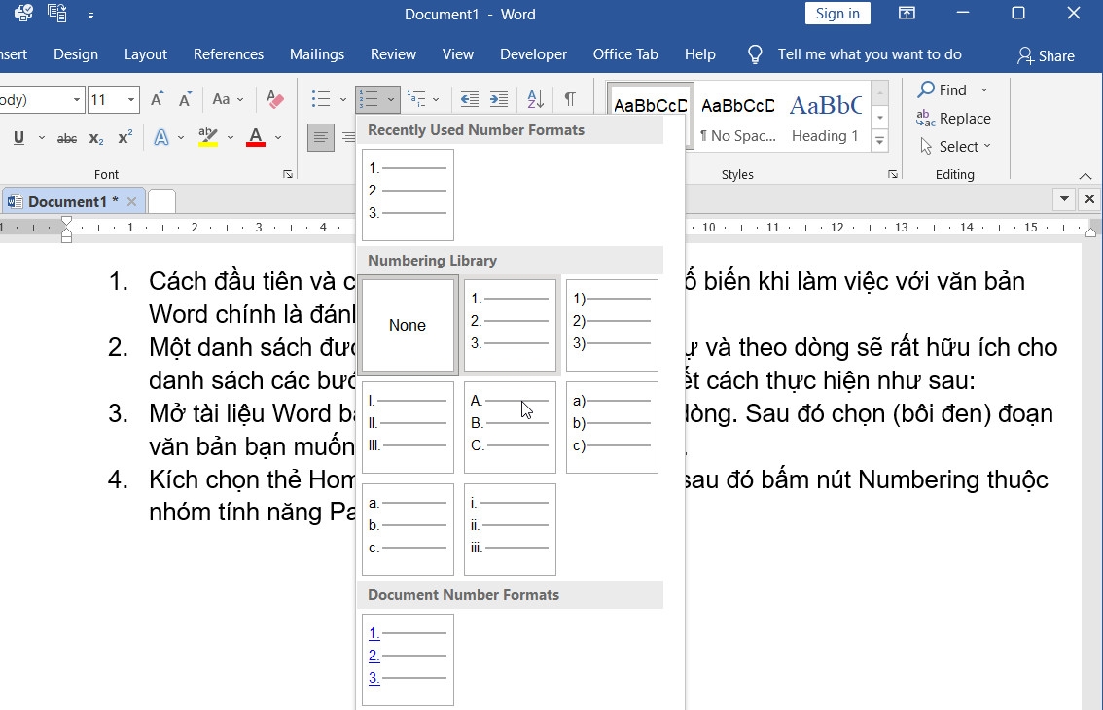Screen dimensions: 1103x710
Task: Click the Sort A-Z icon
Action: (x=535, y=99)
